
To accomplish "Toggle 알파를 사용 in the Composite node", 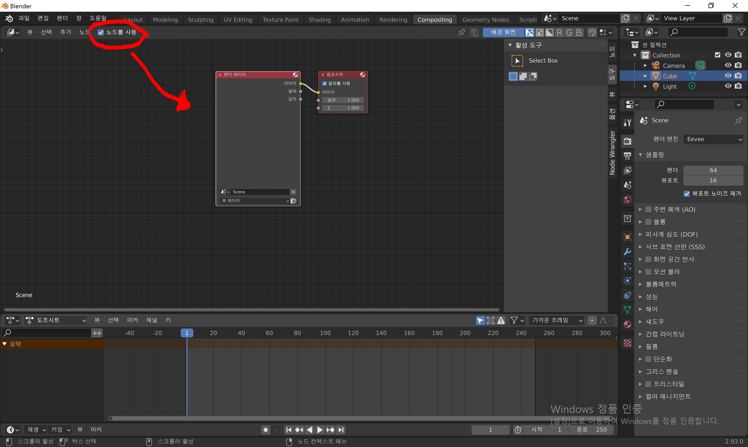I will click(x=324, y=83).
